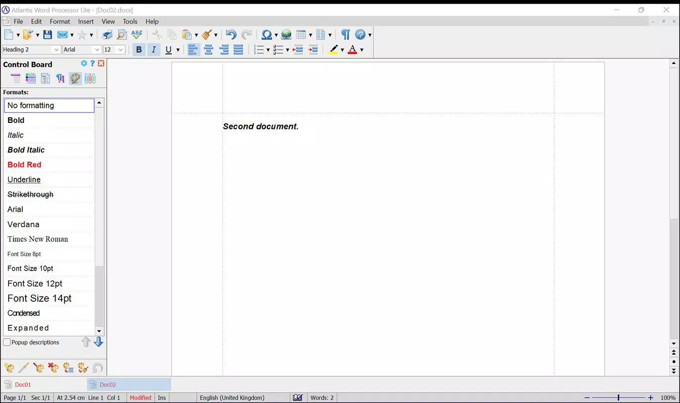Screen dimensions: 680x403
Task: Open the font size 12 dropdown
Action: pos(120,49)
